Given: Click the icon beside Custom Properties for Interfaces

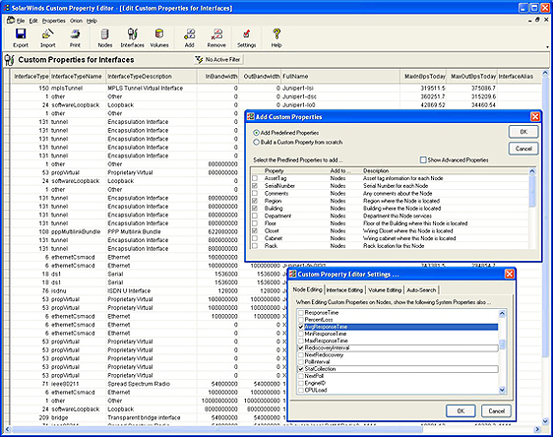Looking at the screenshot, I should coord(10,60).
